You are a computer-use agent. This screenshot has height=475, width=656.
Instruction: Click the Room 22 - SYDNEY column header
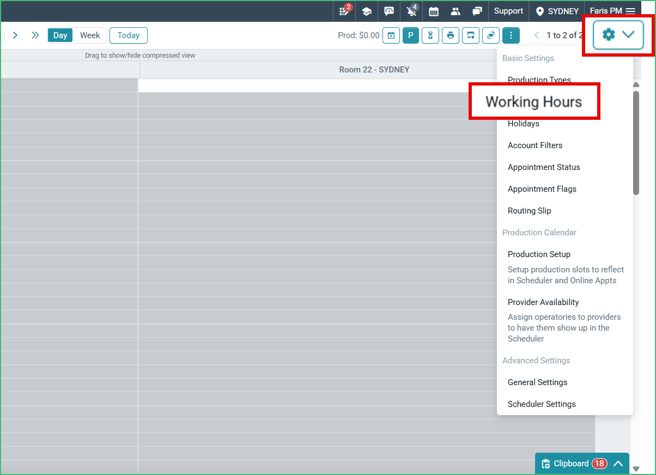374,70
